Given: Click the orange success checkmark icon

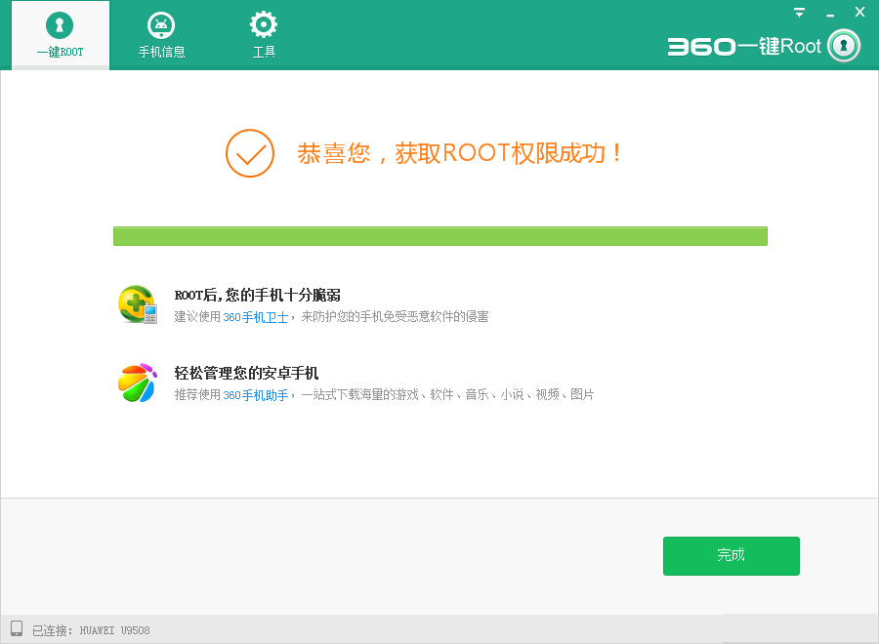Looking at the screenshot, I should 250,153.
